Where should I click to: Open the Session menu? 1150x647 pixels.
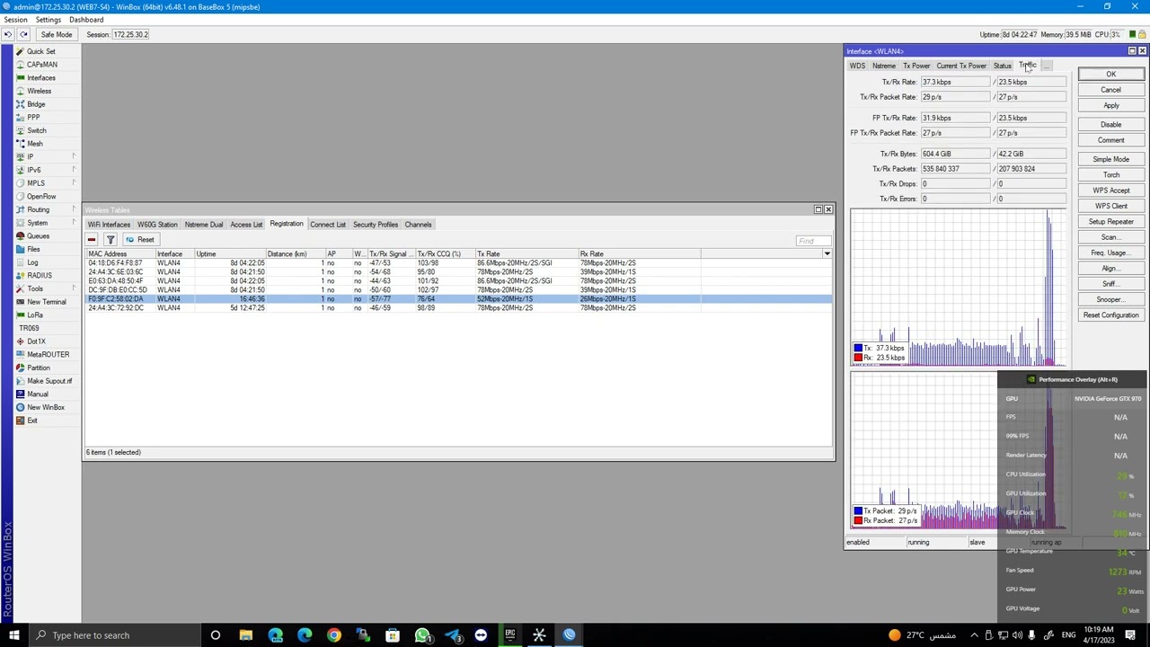point(15,20)
